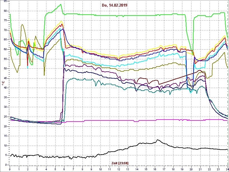Select the 80 tick on the temperature axis
Image resolution: width=229 pixels, height=172 pixels.
5,11
